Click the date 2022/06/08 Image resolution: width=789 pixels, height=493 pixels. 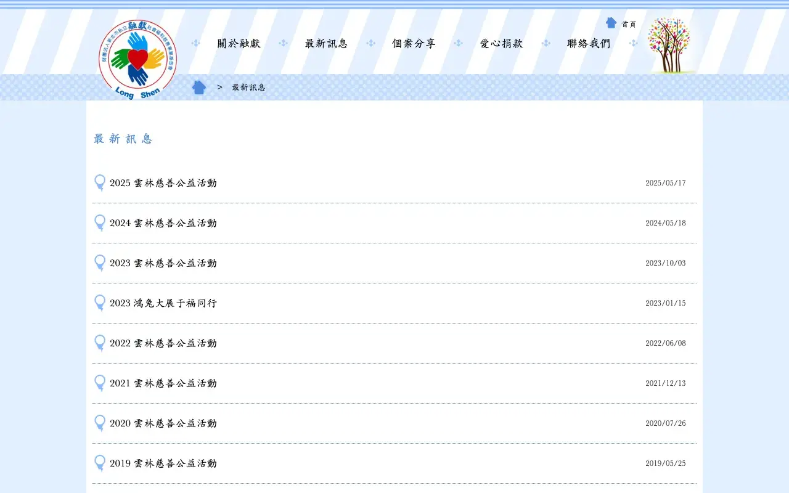tap(666, 343)
